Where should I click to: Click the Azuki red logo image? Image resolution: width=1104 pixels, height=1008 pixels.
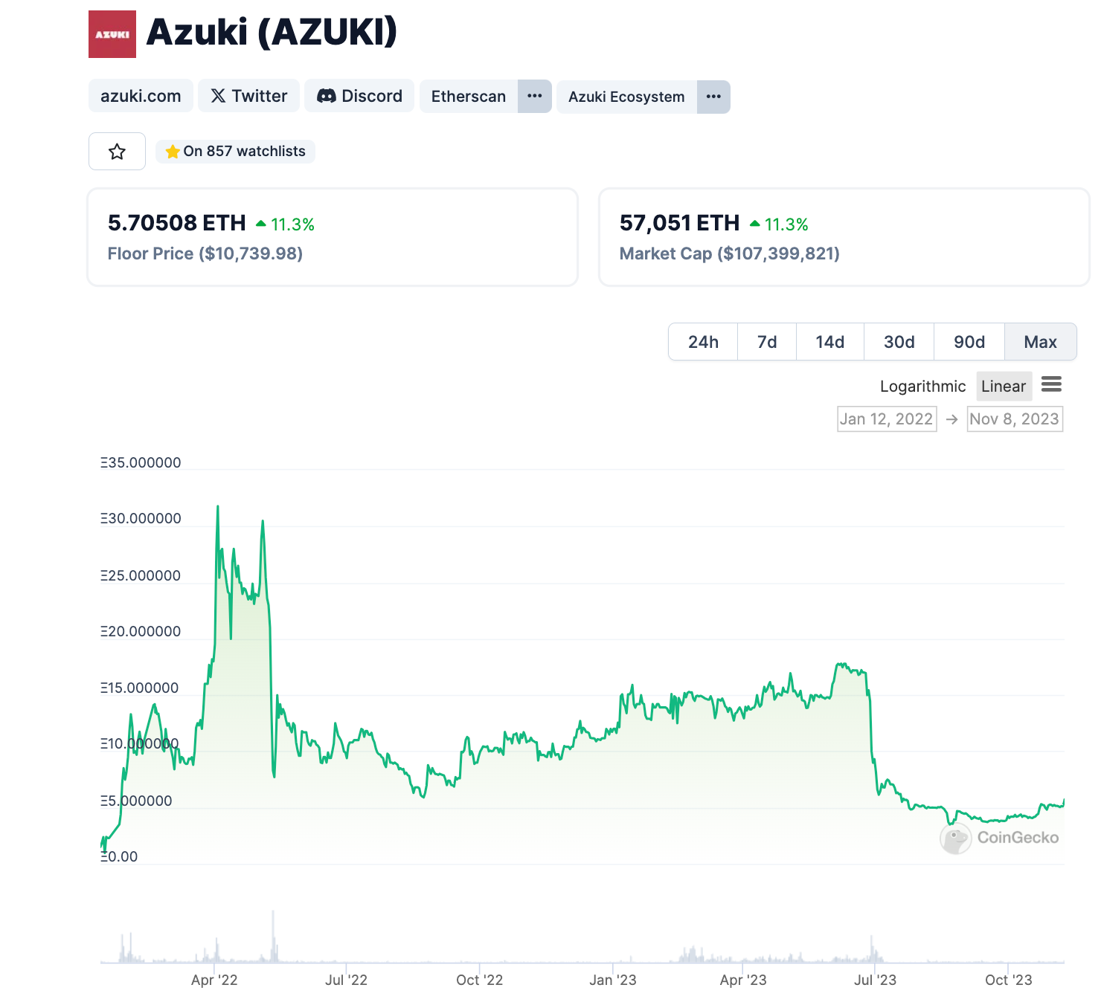pyautogui.click(x=112, y=34)
